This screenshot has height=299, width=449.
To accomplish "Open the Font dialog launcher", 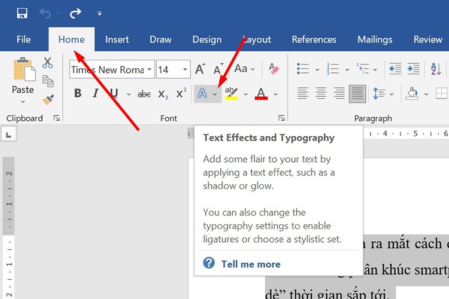I will pyautogui.click(x=281, y=118).
